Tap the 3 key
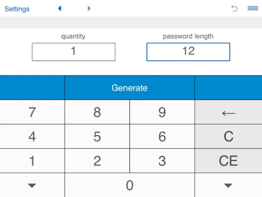 [x=162, y=161]
